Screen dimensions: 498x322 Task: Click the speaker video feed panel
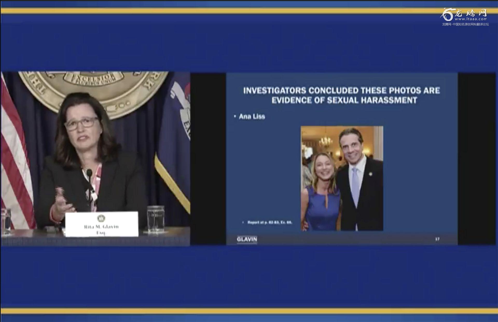tap(95, 158)
